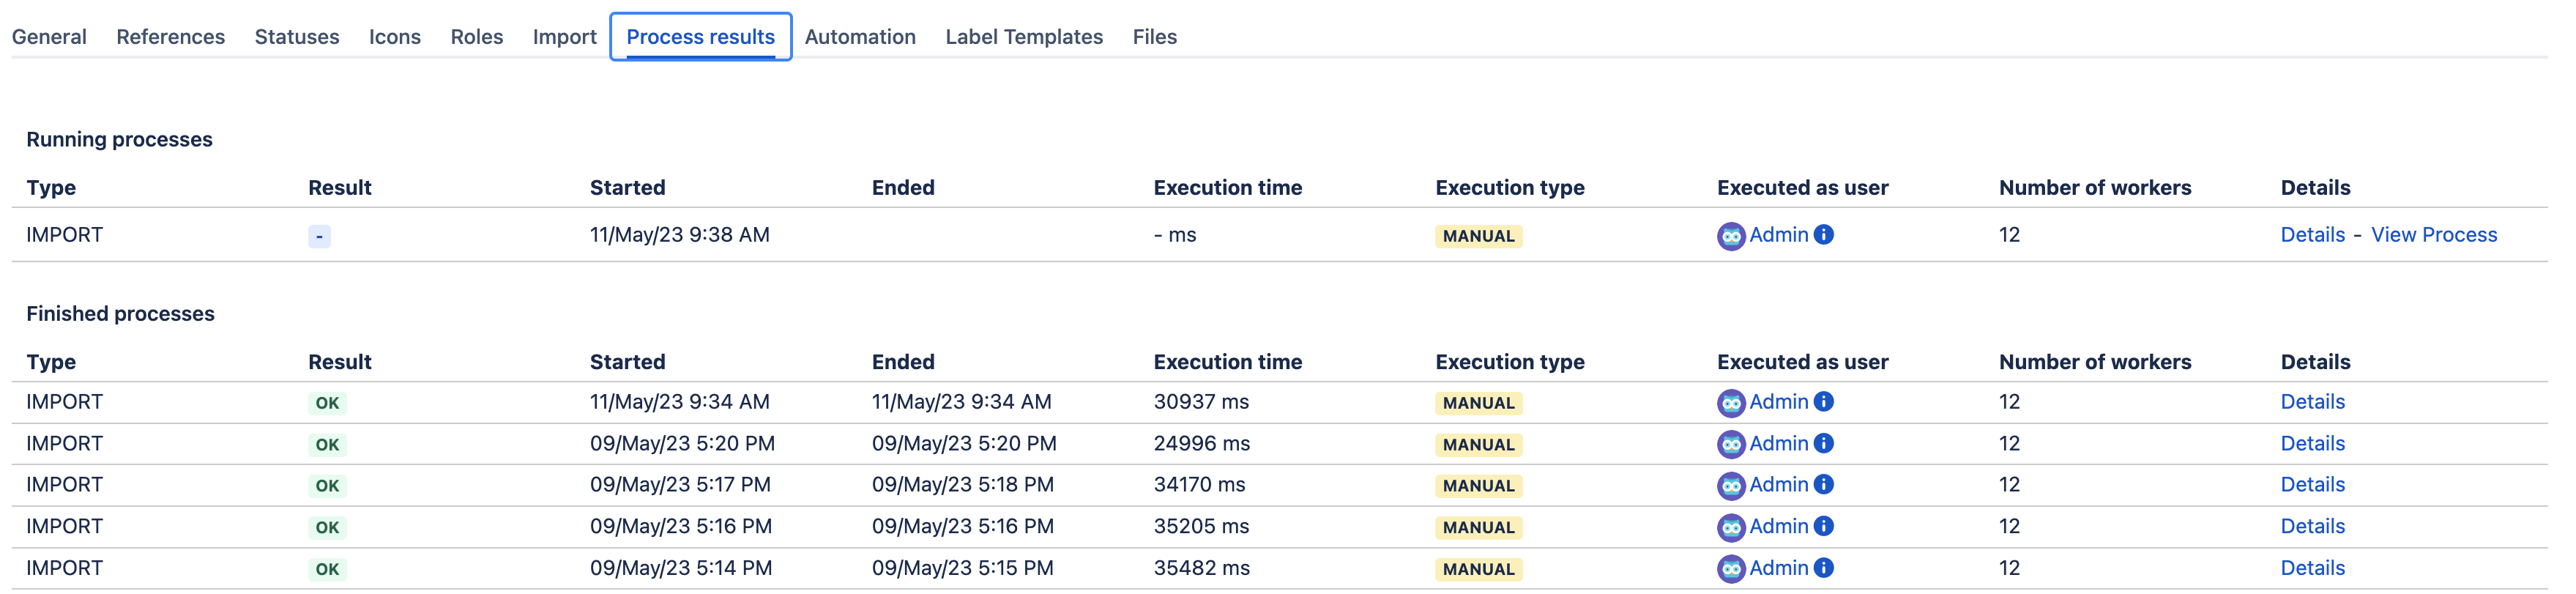Select the Process results tab
2576x594 pixels.
(701, 37)
